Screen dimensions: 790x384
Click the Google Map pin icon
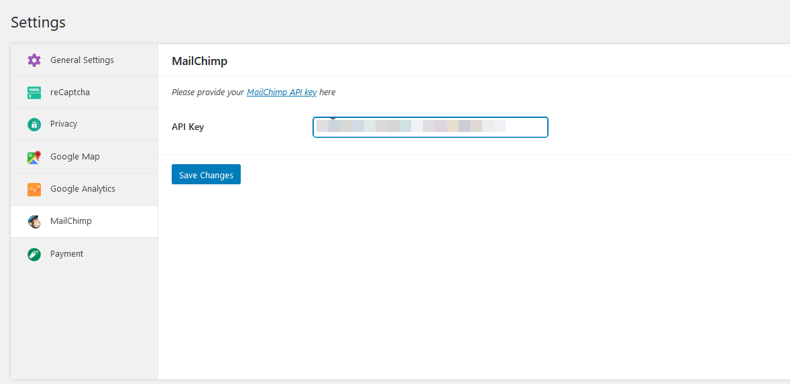point(34,157)
